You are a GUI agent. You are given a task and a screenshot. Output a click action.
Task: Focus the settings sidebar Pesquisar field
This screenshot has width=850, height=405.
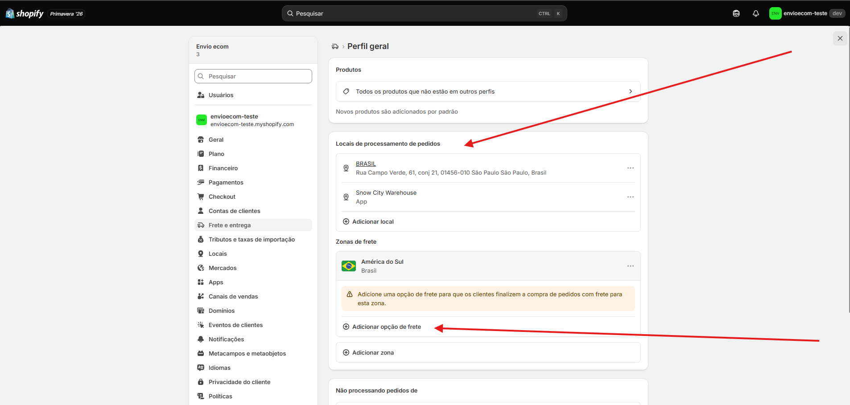[x=253, y=76]
